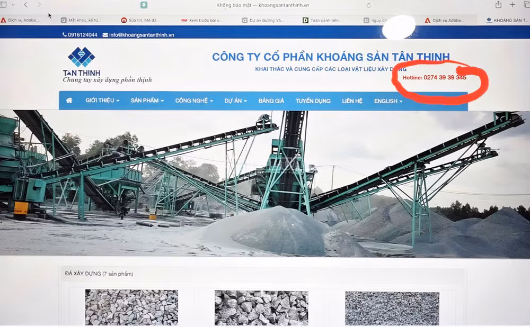Open the middle stone product thumbnail
Viewport: 530px width, 327px height.
click(x=261, y=308)
